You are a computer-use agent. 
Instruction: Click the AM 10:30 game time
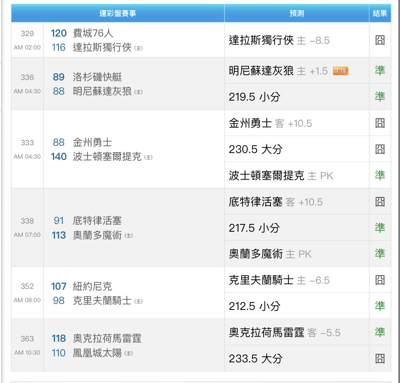(x=27, y=352)
